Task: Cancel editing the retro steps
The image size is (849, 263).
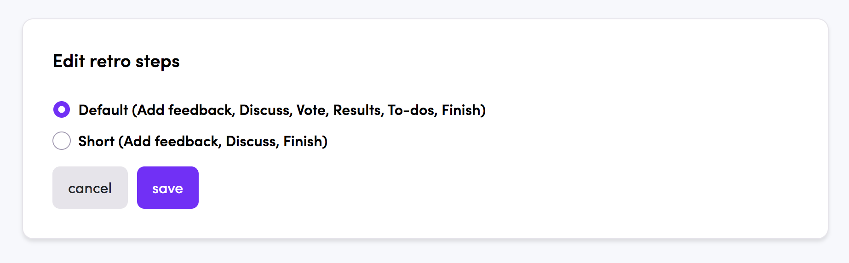Action: (90, 188)
